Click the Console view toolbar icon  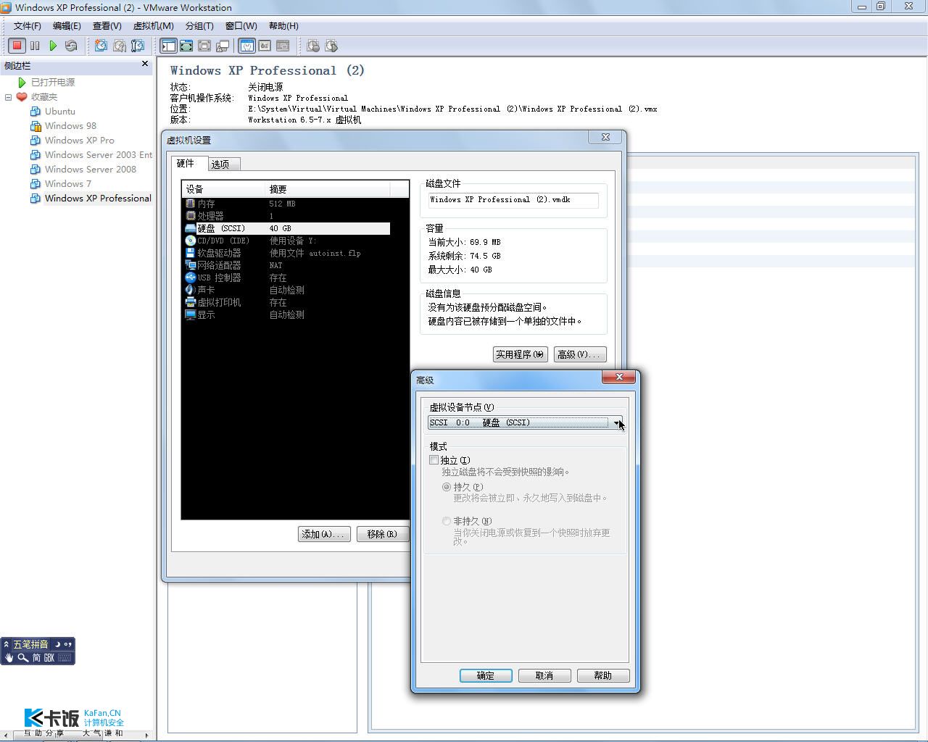point(283,46)
